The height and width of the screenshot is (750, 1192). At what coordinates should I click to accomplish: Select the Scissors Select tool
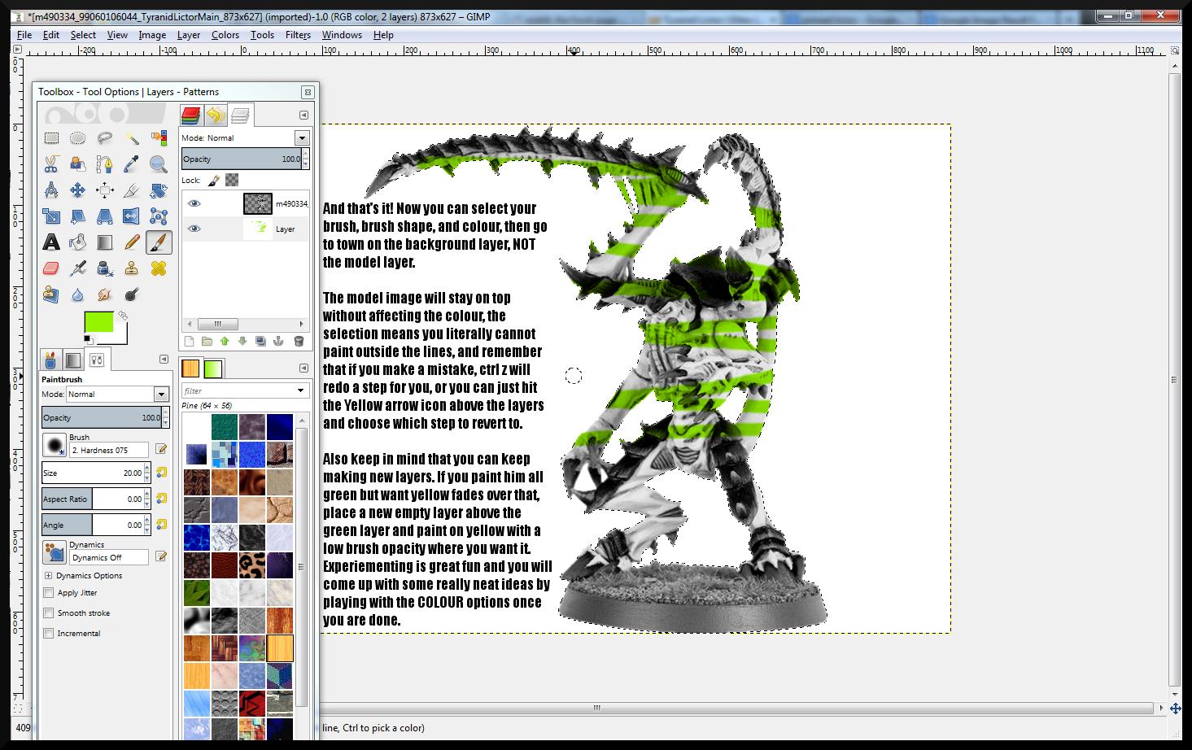click(x=51, y=164)
